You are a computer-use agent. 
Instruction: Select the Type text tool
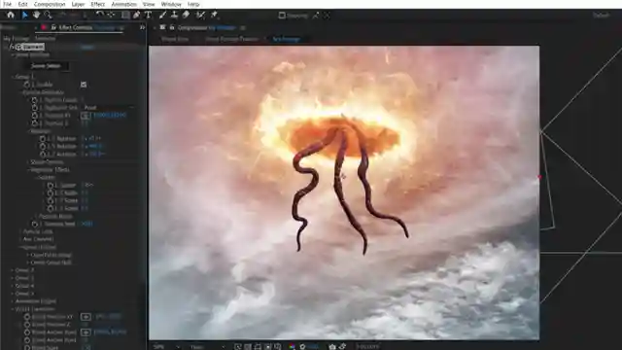point(148,16)
